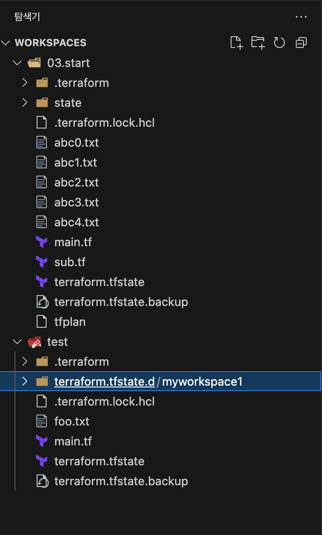Screen dimensions: 322x535
Task: Click the terraform.tfstate.d path link
Action: (104, 382)
